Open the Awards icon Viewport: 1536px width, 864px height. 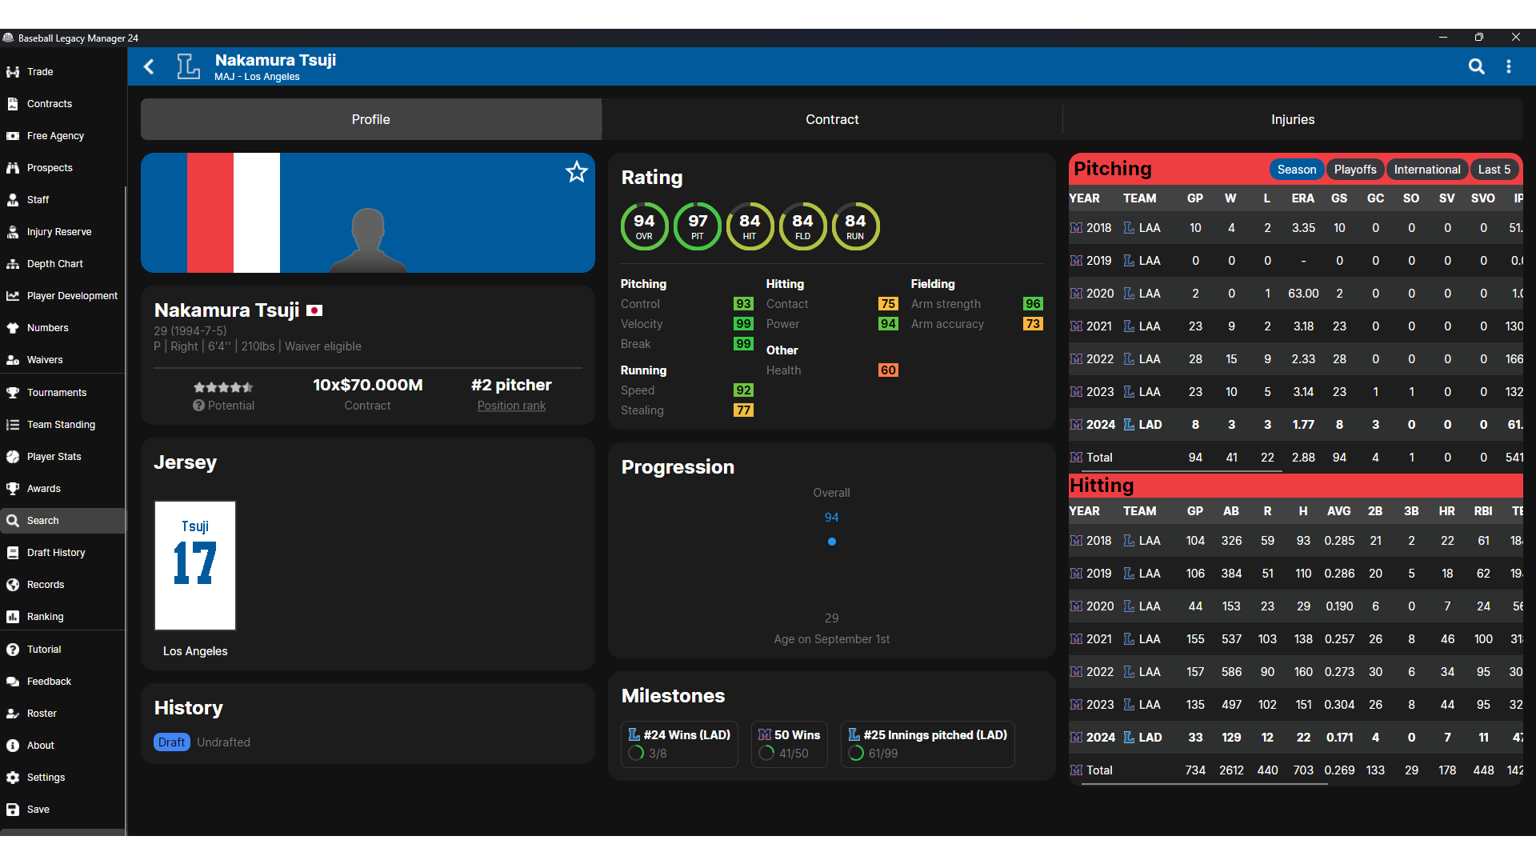tap(13, 489)
